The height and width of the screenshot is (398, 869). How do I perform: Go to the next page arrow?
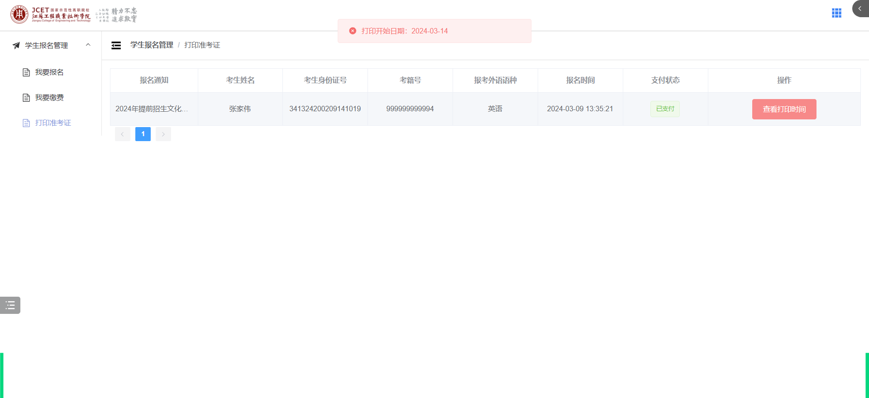pyautogui.click(x=163, y=134)
